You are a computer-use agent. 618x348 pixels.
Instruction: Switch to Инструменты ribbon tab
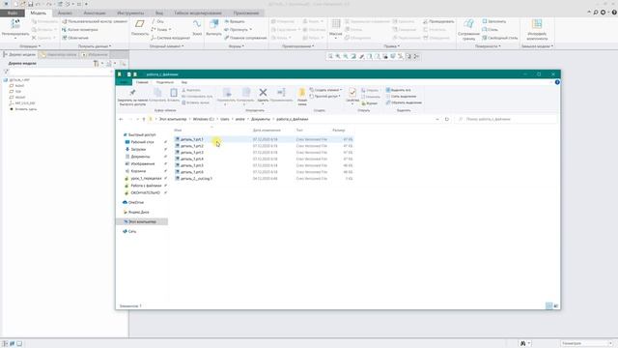(x=130, y=13)
